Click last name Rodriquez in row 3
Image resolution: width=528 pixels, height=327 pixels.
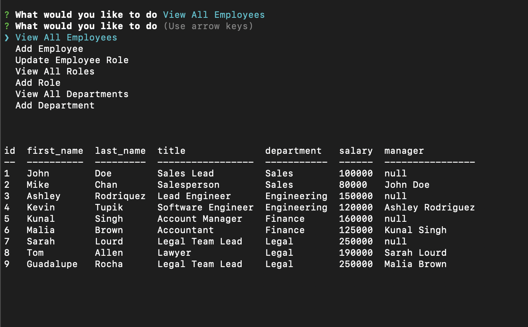point(120,196)
